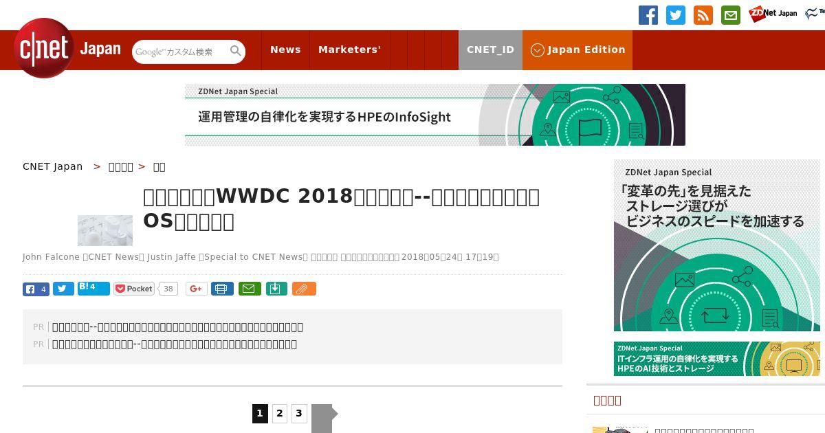Click the teal download/save icon
Screen dimensions: 825x433
(276, 289)
